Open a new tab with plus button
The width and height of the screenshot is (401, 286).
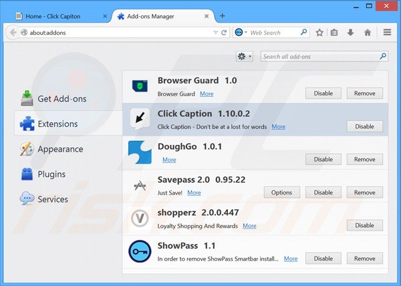(x=223, y=16)
